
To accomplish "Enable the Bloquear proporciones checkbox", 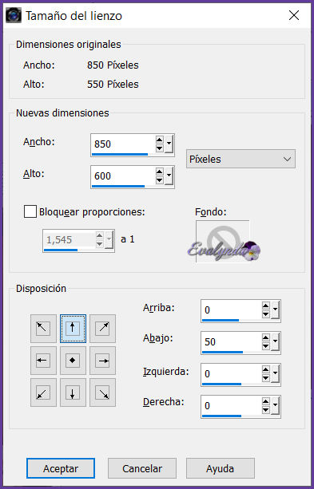I will (30, 211).
